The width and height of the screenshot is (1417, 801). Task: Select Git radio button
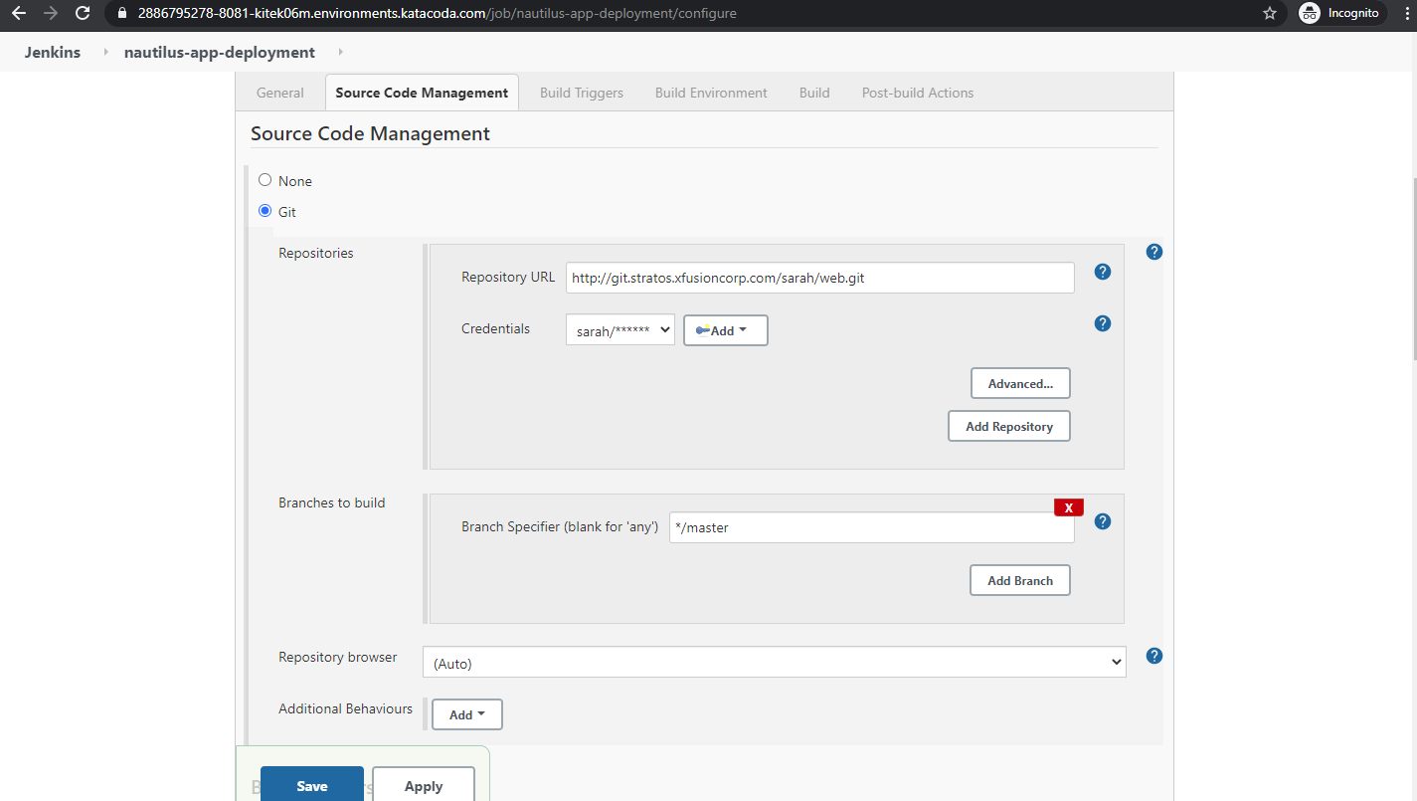[x=265, y=211]
